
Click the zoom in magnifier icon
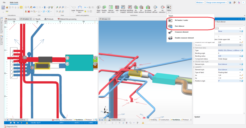tap(57, 7)
